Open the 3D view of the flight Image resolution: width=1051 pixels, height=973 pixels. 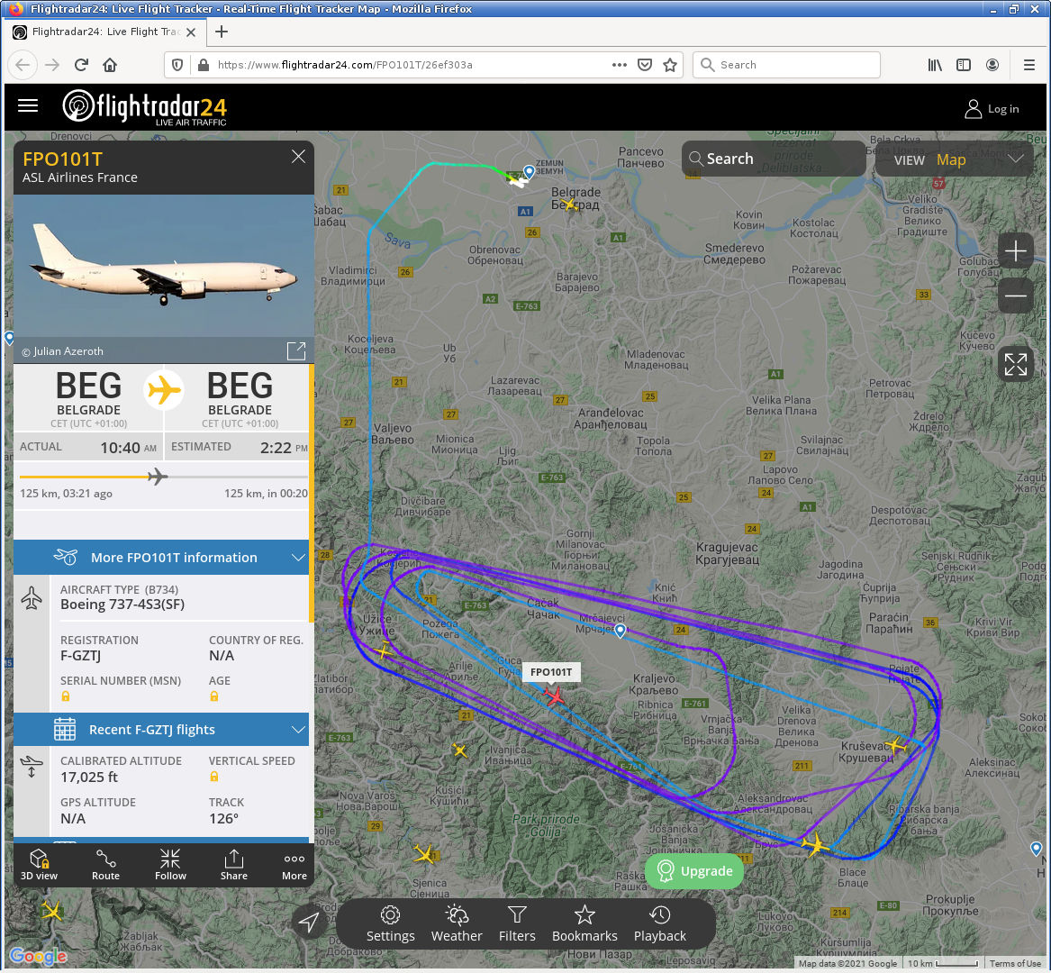39,864
